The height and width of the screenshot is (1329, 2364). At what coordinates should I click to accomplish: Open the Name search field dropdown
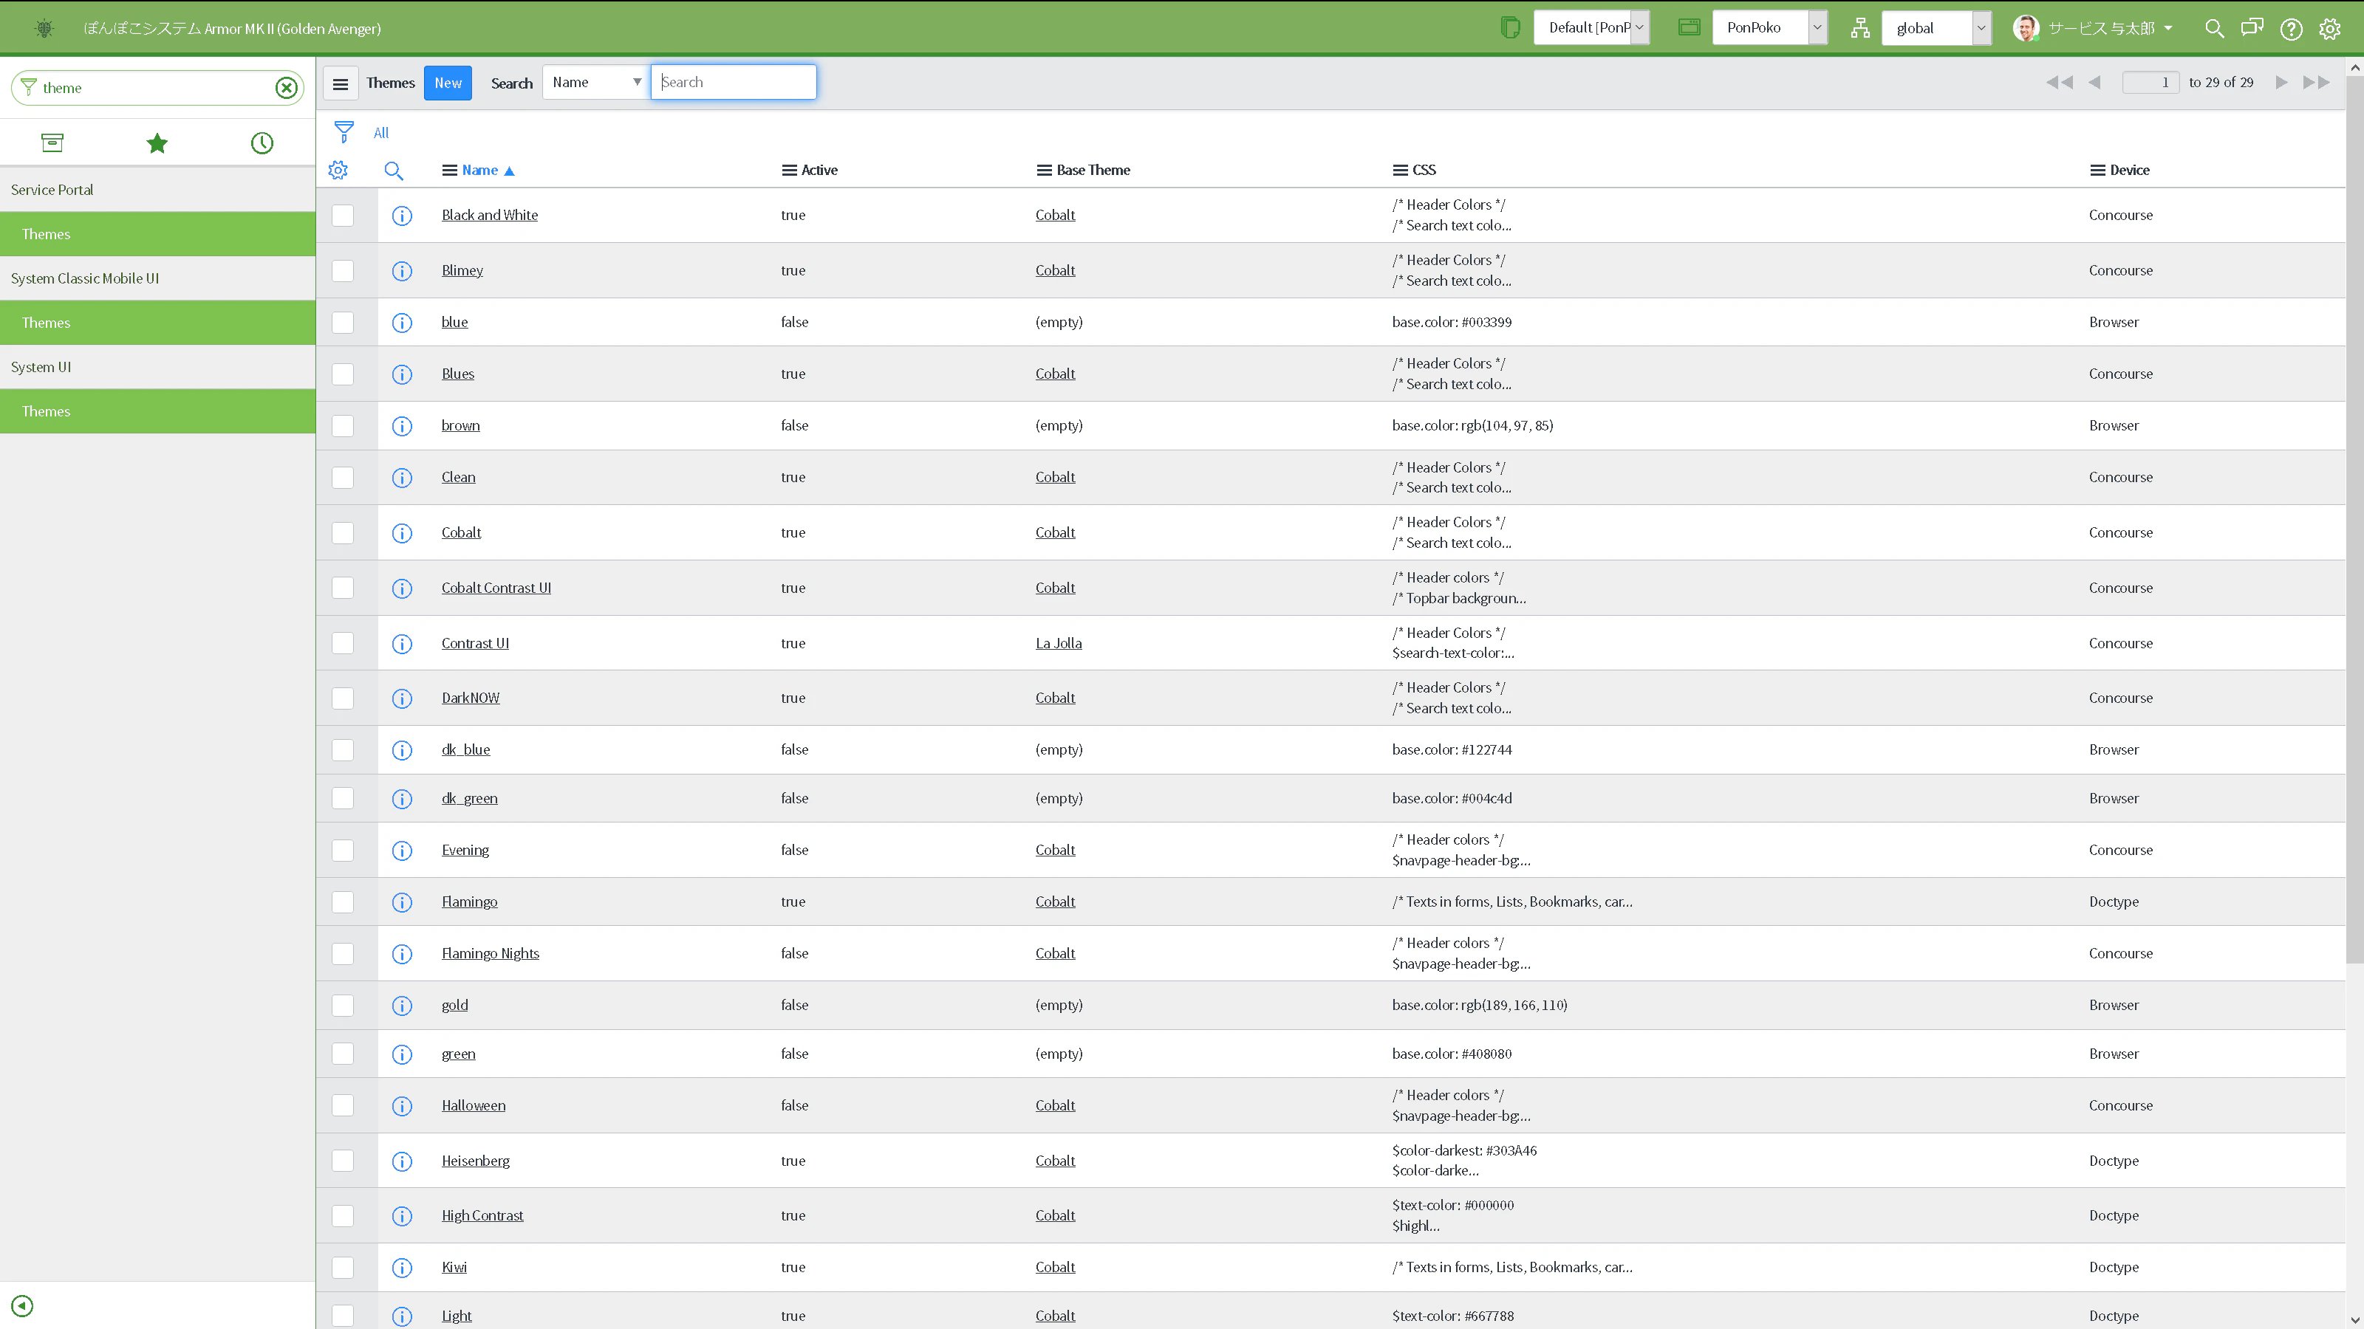(x=595, y=83)
